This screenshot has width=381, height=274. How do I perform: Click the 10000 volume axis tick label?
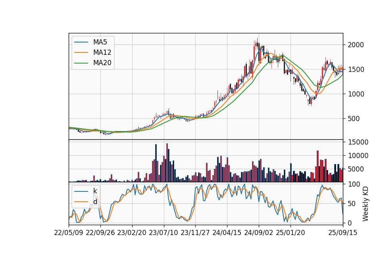pyautogui.click(x=358, y=156)
